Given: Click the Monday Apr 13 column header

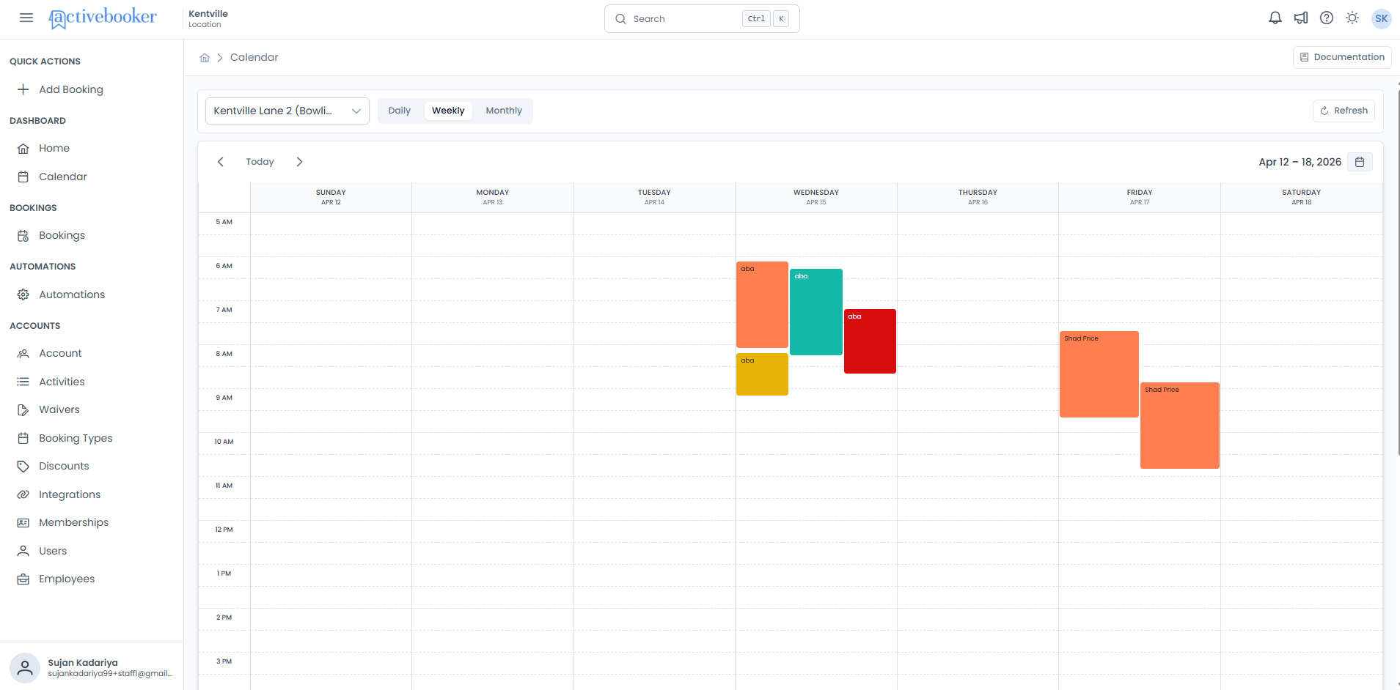Looking at the screenshot, I should click(493, 197).
